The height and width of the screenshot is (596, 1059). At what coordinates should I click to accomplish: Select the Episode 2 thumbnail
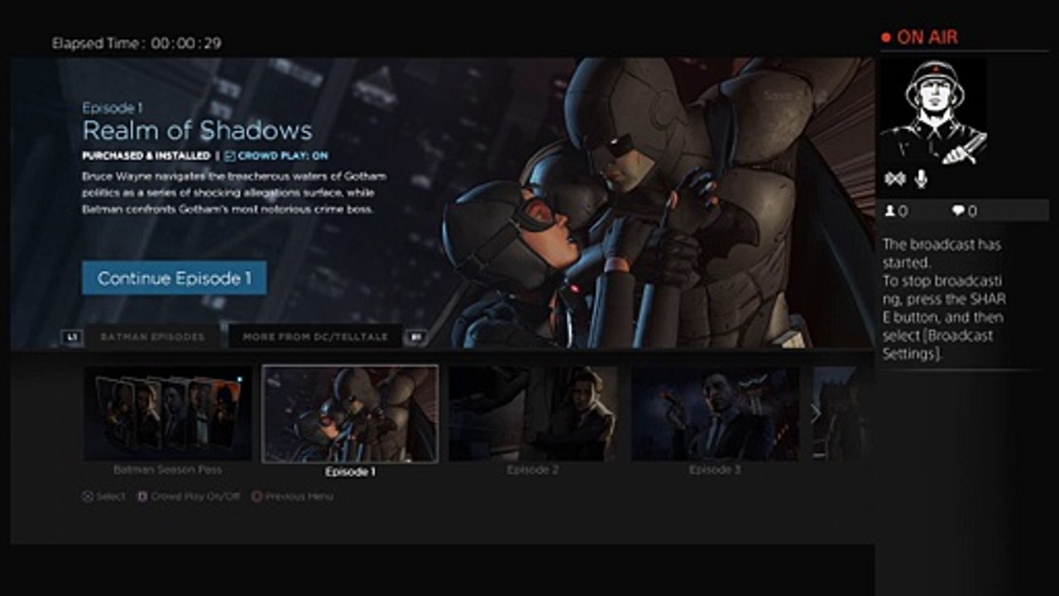533,413
